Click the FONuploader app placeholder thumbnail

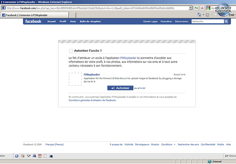coord(75,79)
